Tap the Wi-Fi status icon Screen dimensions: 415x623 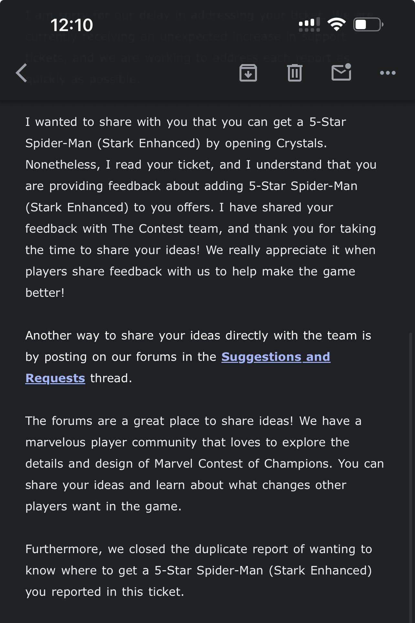coord(336,25)
